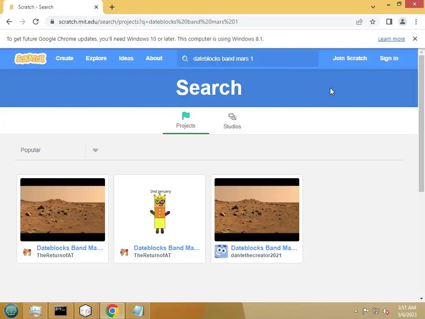
Task: Open a new tab with plus button
Action: click(x=112, y=7)
